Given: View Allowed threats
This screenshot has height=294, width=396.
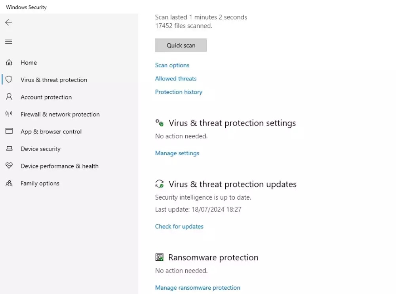Looking at the screenshot, I should tap(175, 78).
